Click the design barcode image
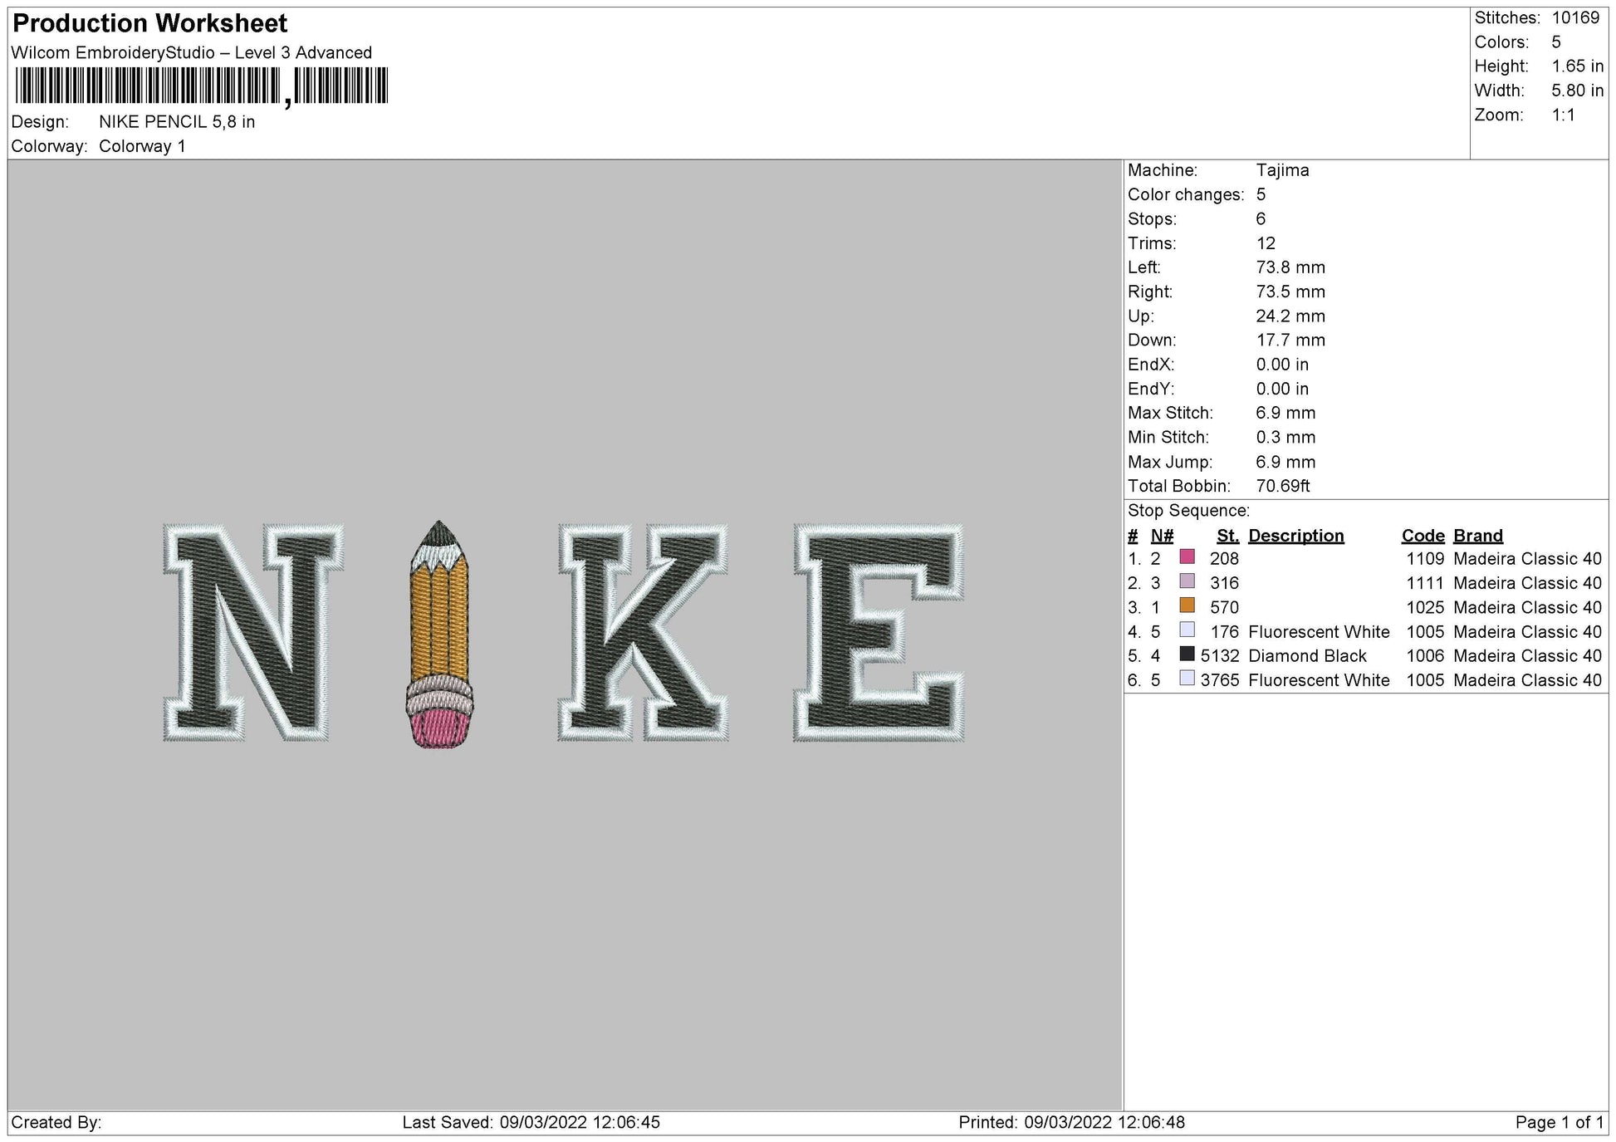This screenshot has width=1616, height=1142. (199, 83)
